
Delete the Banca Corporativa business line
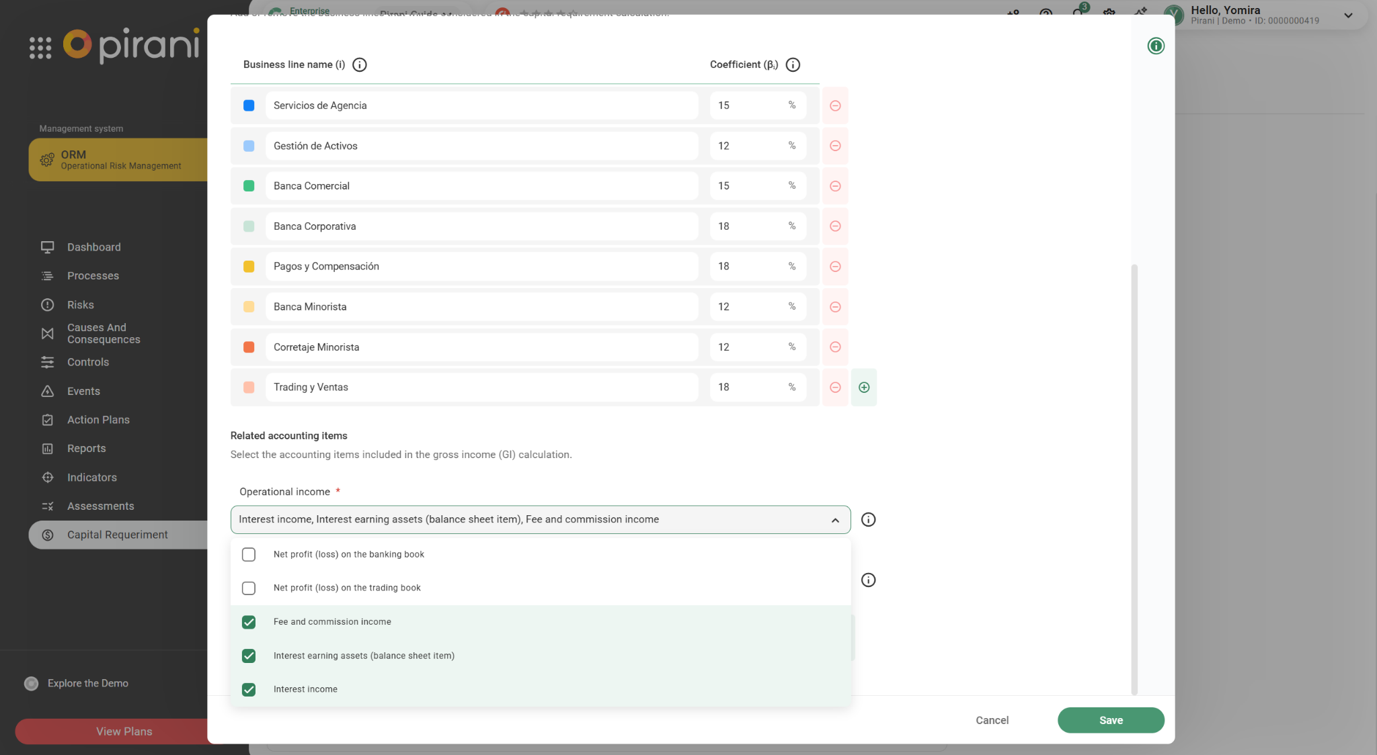pos(835,226)
